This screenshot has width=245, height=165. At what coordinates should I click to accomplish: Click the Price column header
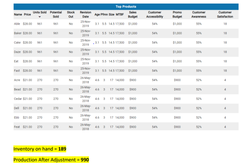pyautogui.click(x=28, y=14)
